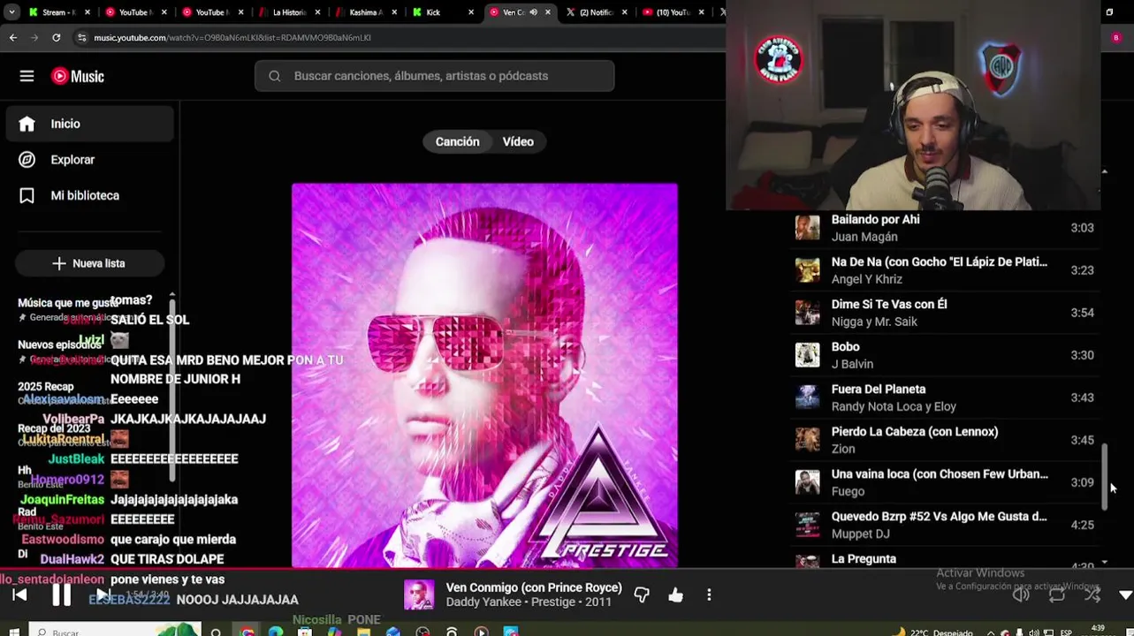Toggle repeat mode
Screen dimensions: 1134x636
click(1057, 595)
